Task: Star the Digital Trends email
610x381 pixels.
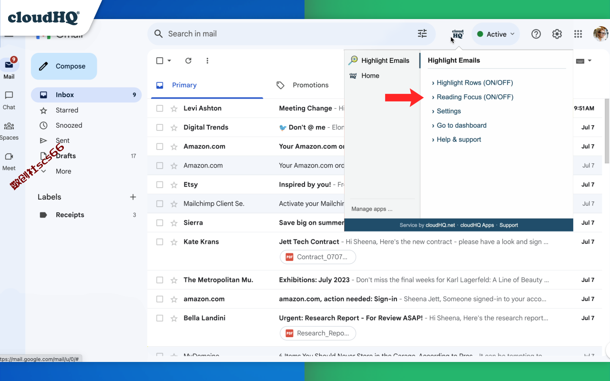Action: tap(174, 127)
